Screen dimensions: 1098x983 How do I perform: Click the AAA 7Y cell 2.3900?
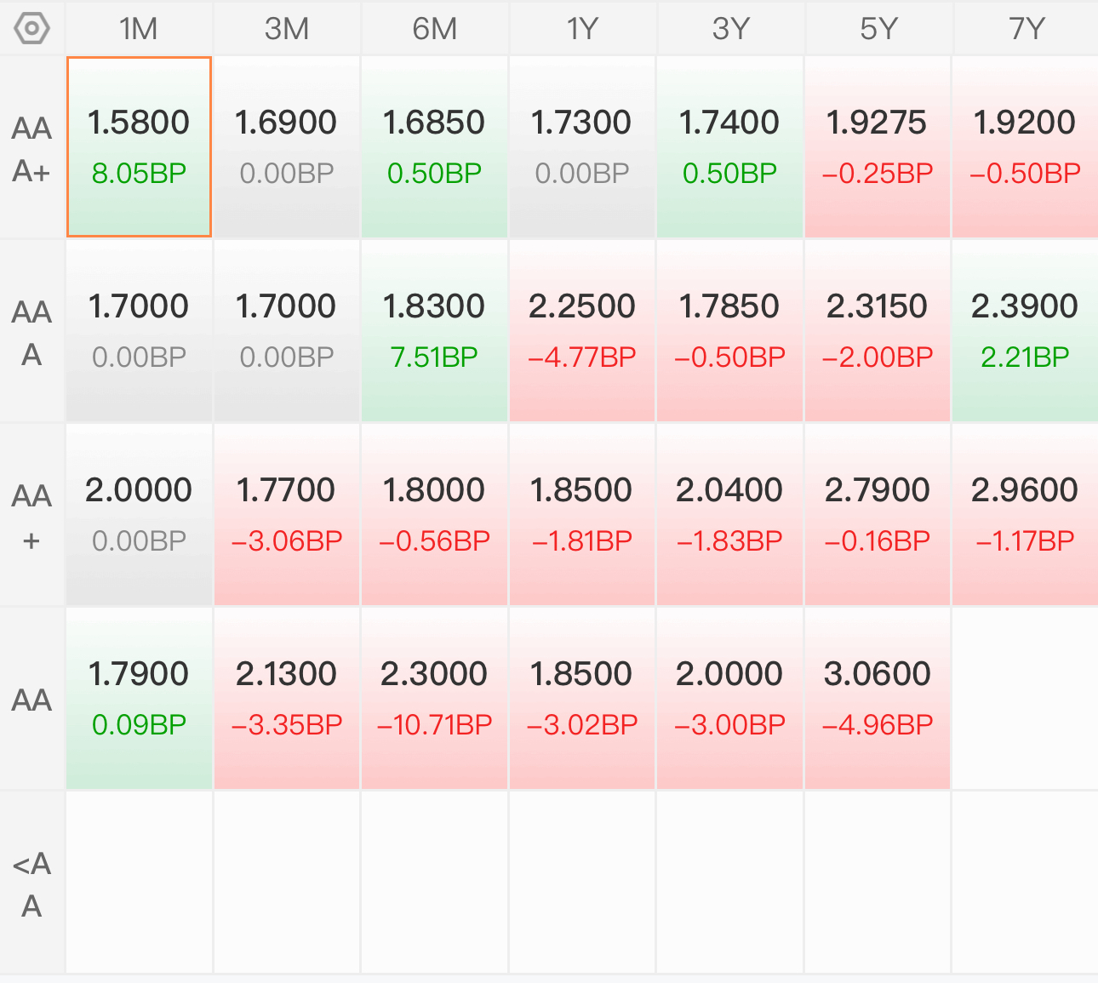(x=1026, y=331)
